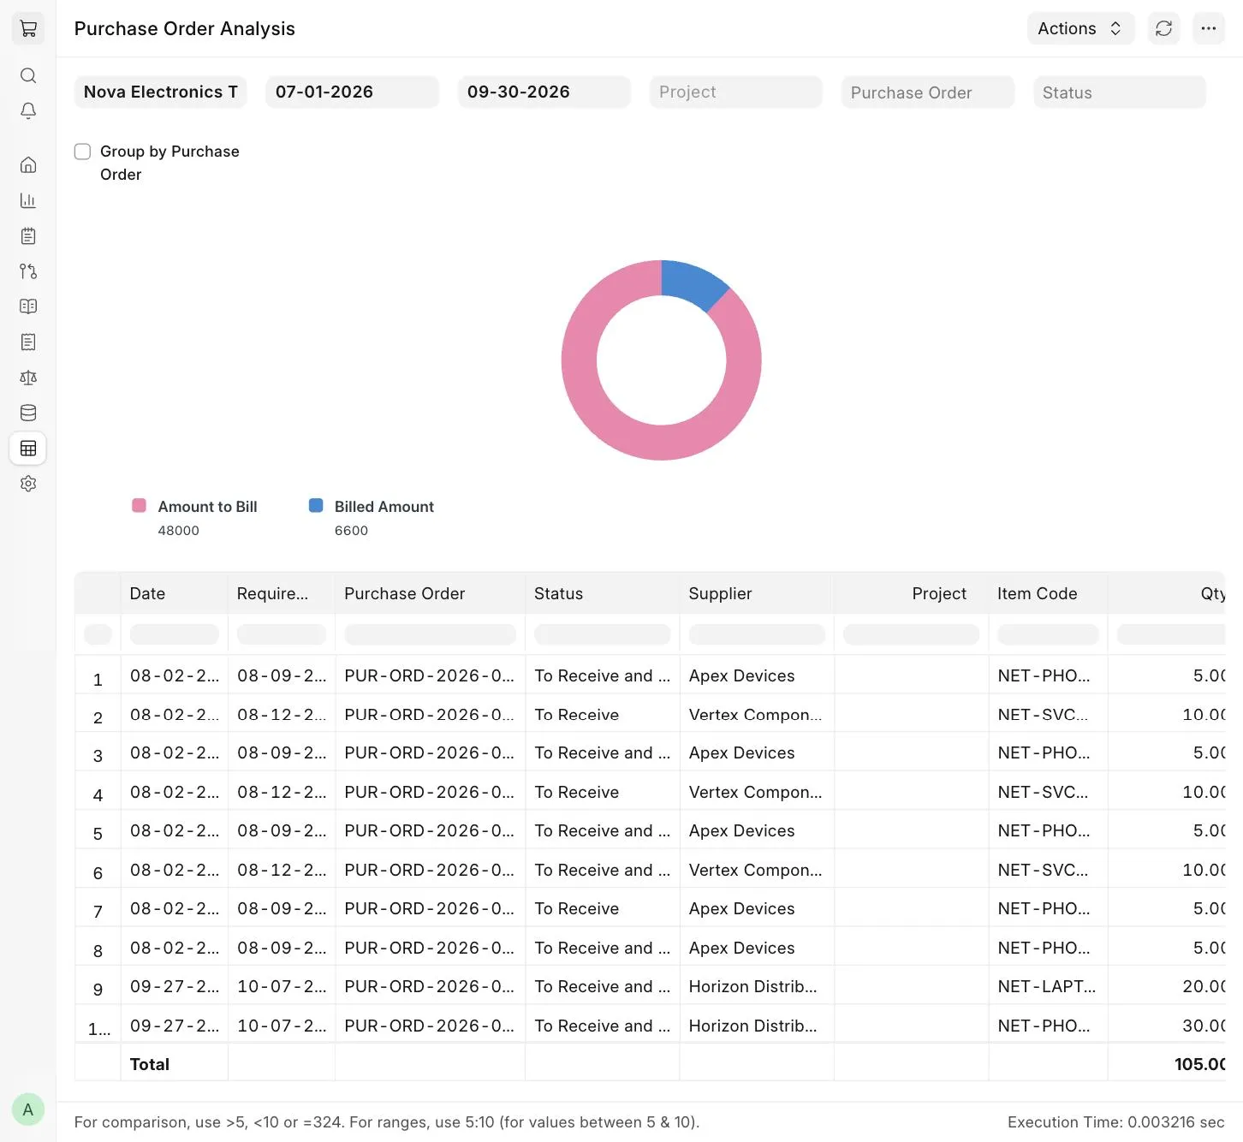Show notifications via the bell icon

28,111
